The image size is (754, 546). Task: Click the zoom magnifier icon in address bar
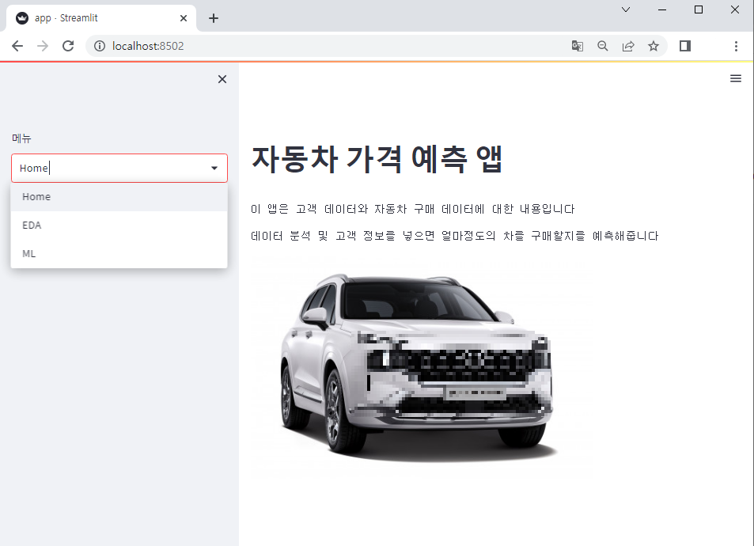pyautogui.click(x=603, y=46)
